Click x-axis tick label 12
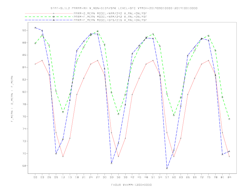 coord(63,177)
